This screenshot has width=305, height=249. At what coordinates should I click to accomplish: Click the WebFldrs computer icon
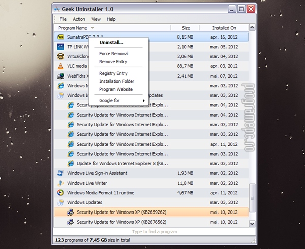tap(60, 76)
